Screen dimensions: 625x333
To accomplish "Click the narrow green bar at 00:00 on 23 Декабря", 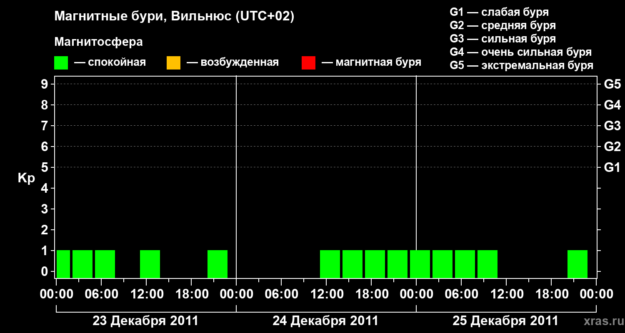I will coord(63,264).
